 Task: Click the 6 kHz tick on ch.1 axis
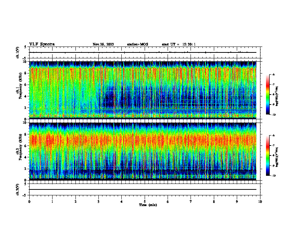[x=26, y=85]
